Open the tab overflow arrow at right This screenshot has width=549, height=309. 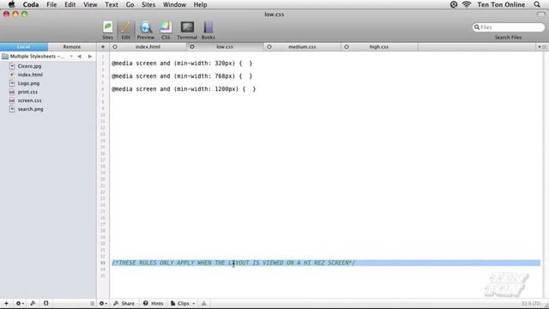[x=540, y=47]
